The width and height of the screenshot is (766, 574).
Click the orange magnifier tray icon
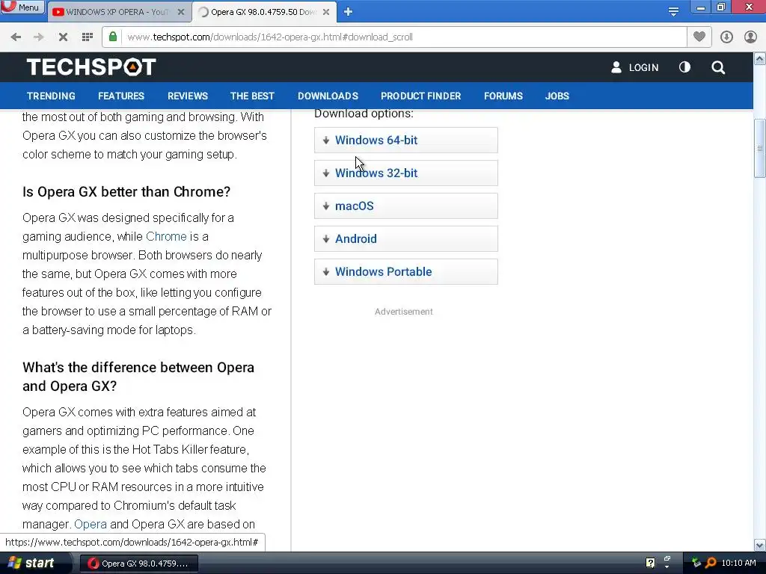point(711,563)
